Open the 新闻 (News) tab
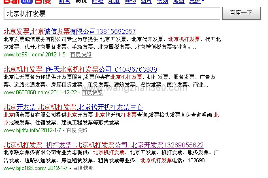 64,2
